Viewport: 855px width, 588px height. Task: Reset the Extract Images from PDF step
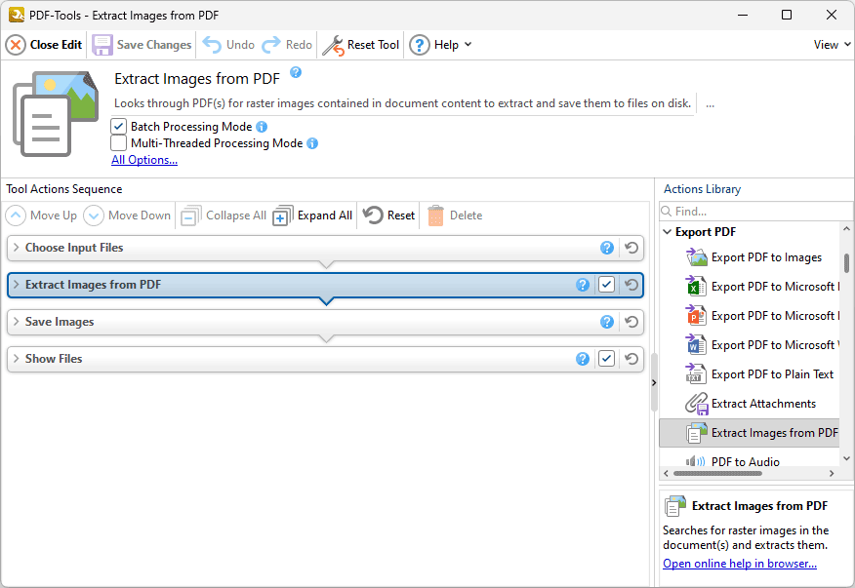point(631,285)
